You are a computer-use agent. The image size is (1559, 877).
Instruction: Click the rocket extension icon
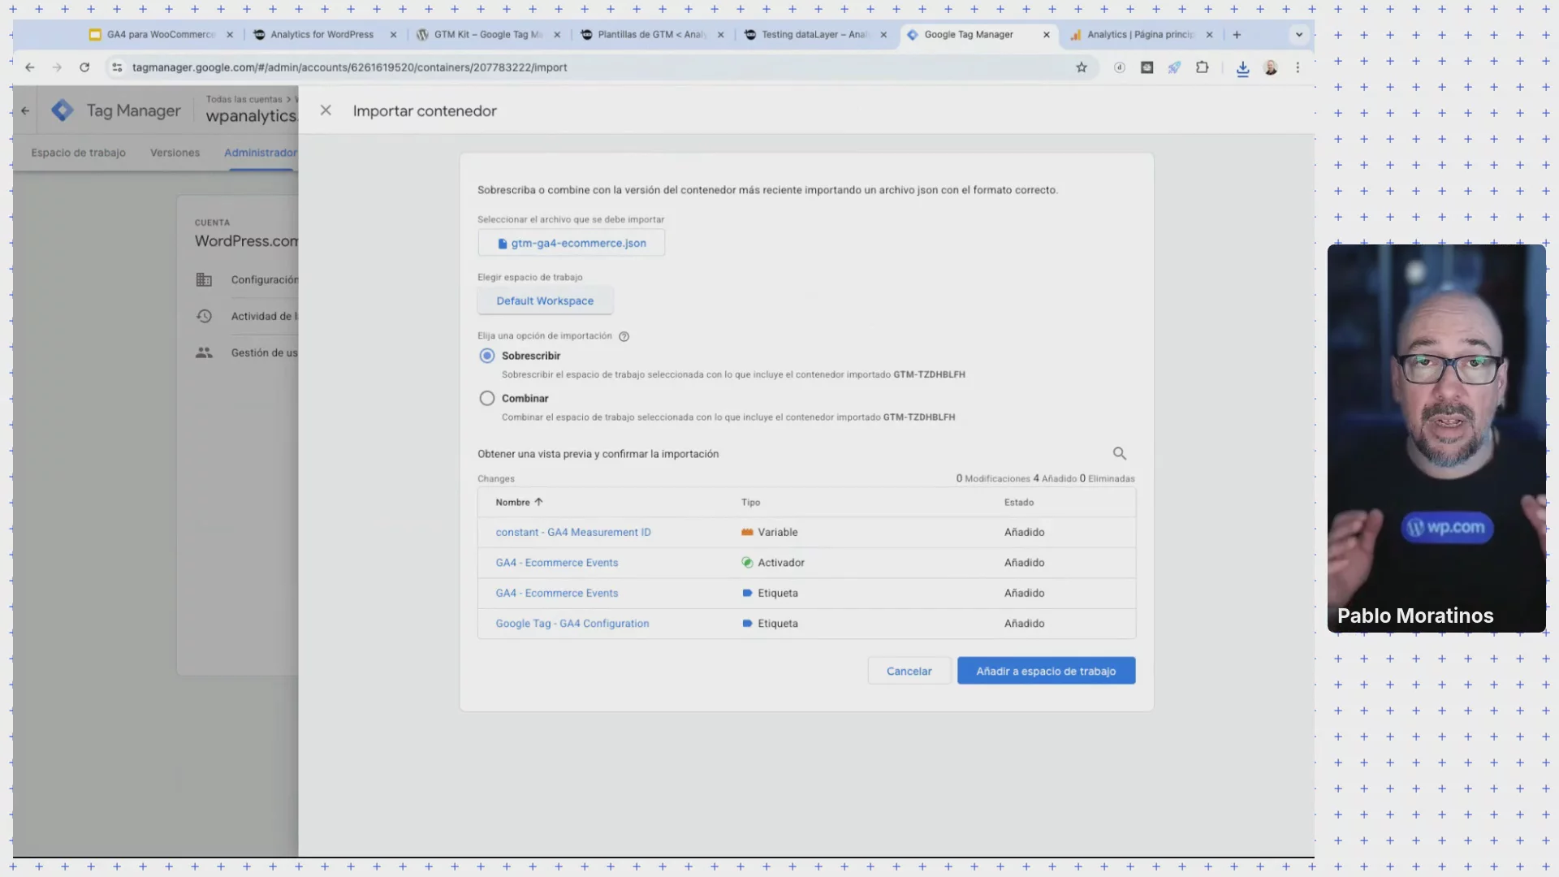(x=1174, y=67)
